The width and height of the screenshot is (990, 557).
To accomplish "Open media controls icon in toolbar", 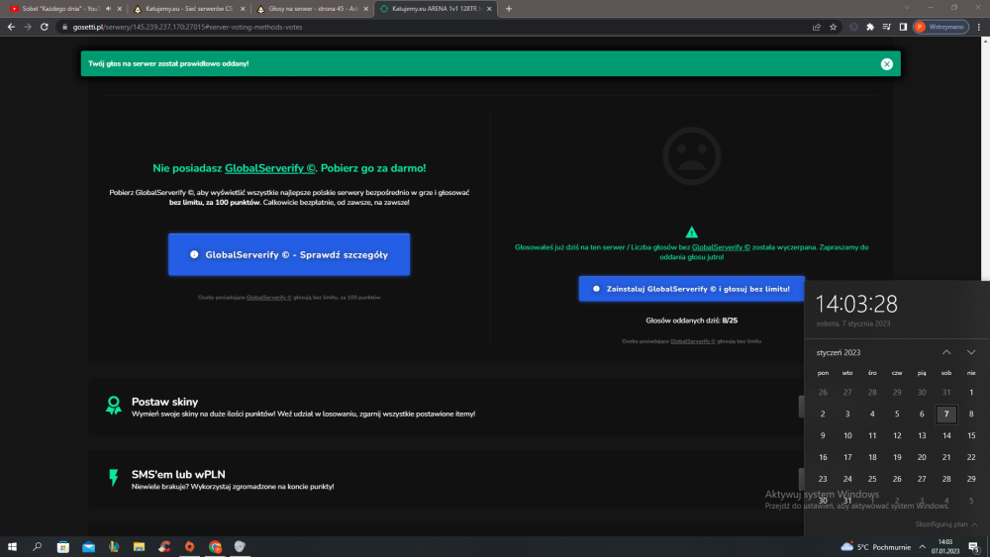I will pos(886,27).
